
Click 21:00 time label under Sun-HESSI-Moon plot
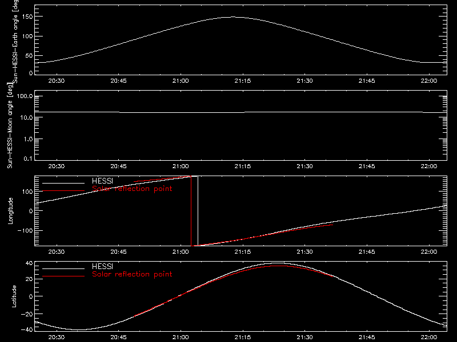point(181,166)
